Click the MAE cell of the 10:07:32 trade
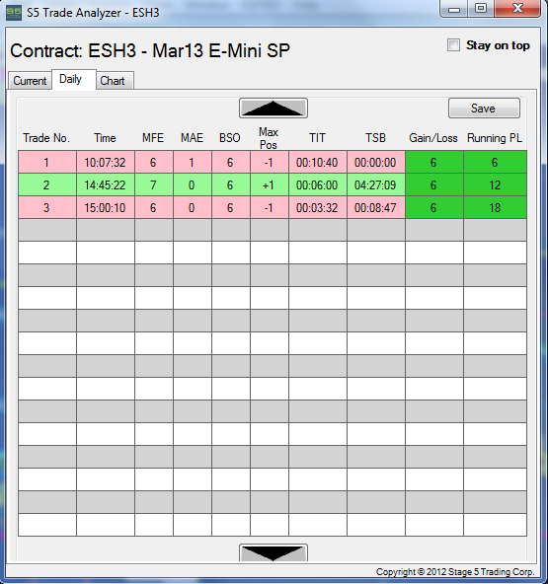This screenshot has height=584, width=548. click(x=192, y=162)
